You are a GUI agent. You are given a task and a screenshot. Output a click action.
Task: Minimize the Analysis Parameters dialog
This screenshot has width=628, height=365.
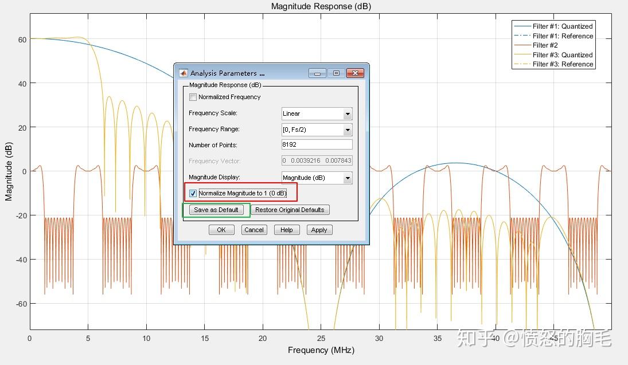(x=317, y=73)
